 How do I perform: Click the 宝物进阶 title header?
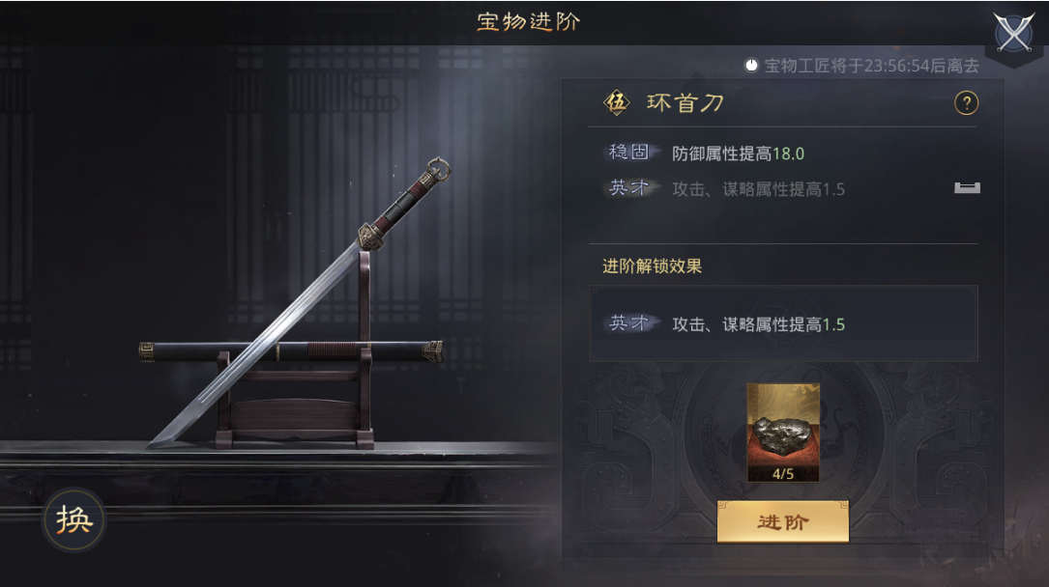(x=528, y=21)
